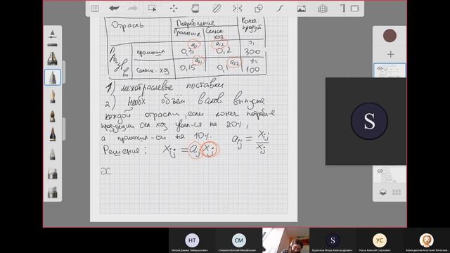Image resolution: width=450 pixels, height=253 pixels.
Task: Choose the rectangular Selection tool
Action: 153,8
